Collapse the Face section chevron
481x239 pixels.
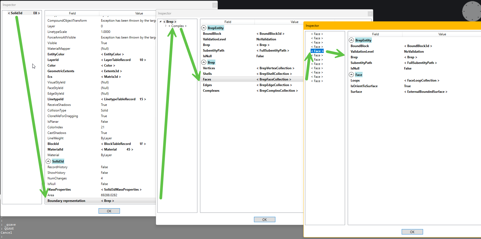click(351, 75)
